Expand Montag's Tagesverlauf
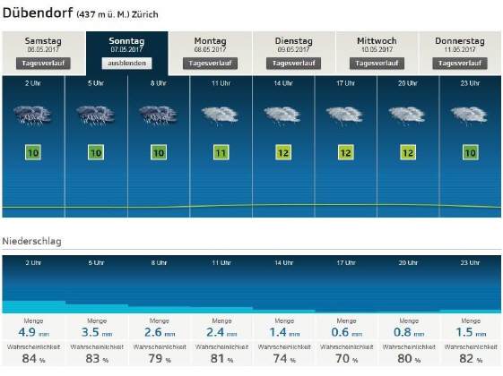This screenshot has width=503, height=376. [210, 63]
